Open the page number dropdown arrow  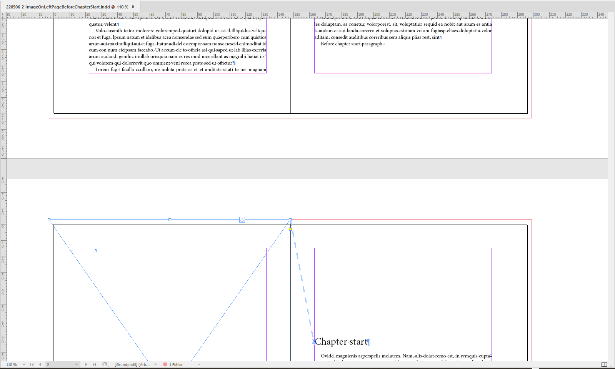click(x=77, y=364)
